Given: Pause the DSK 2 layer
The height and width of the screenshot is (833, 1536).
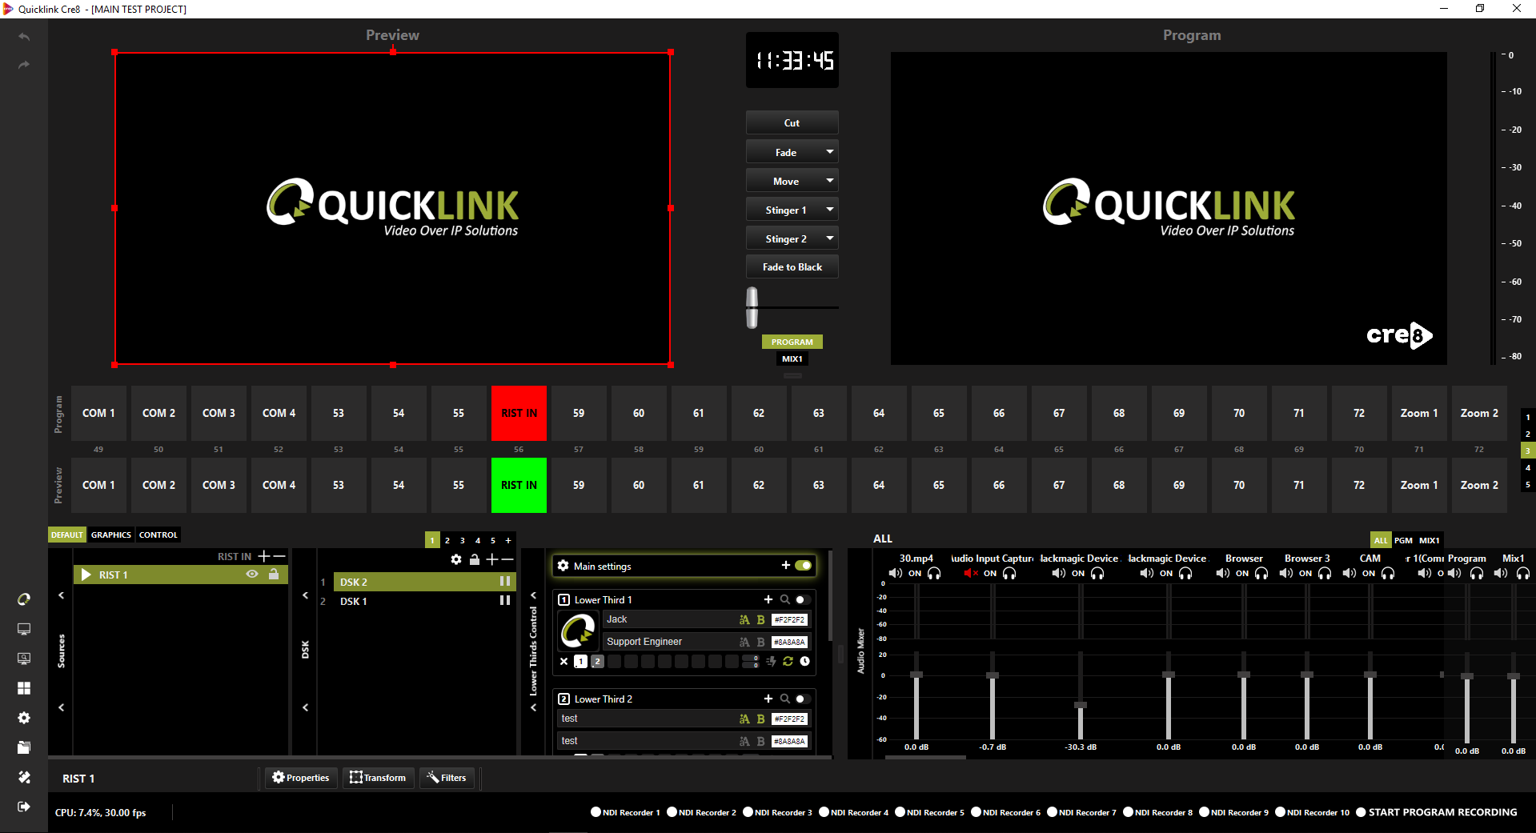Looking at the screenshot, I should tap(505, 581).
